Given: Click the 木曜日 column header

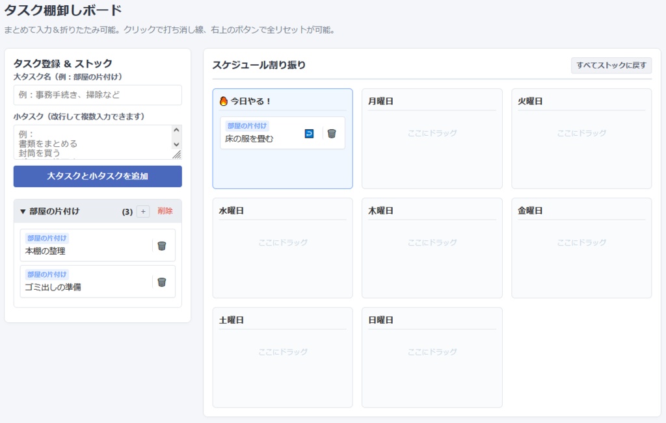Looking at the screenshot, I should click(380, 211).
